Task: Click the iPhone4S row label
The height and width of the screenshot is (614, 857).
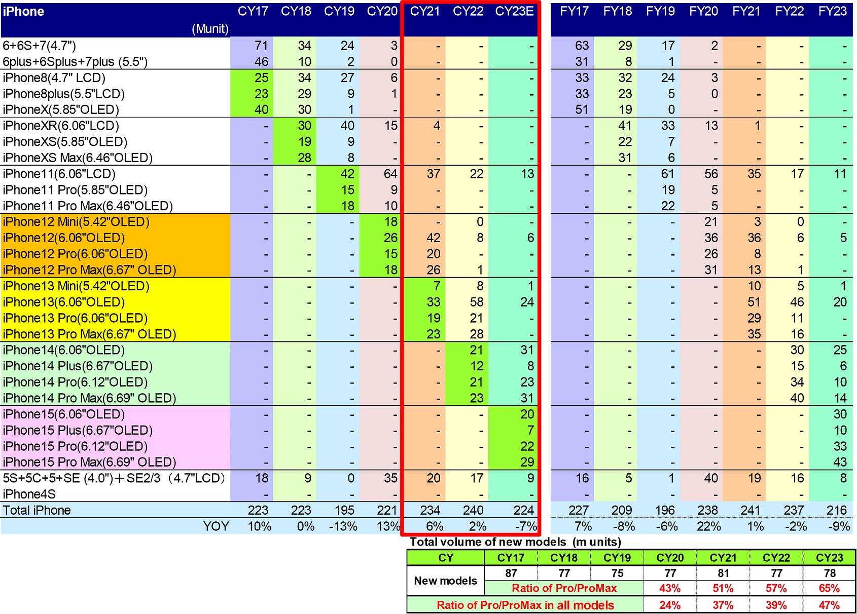Action: click(x=29, y=494)
